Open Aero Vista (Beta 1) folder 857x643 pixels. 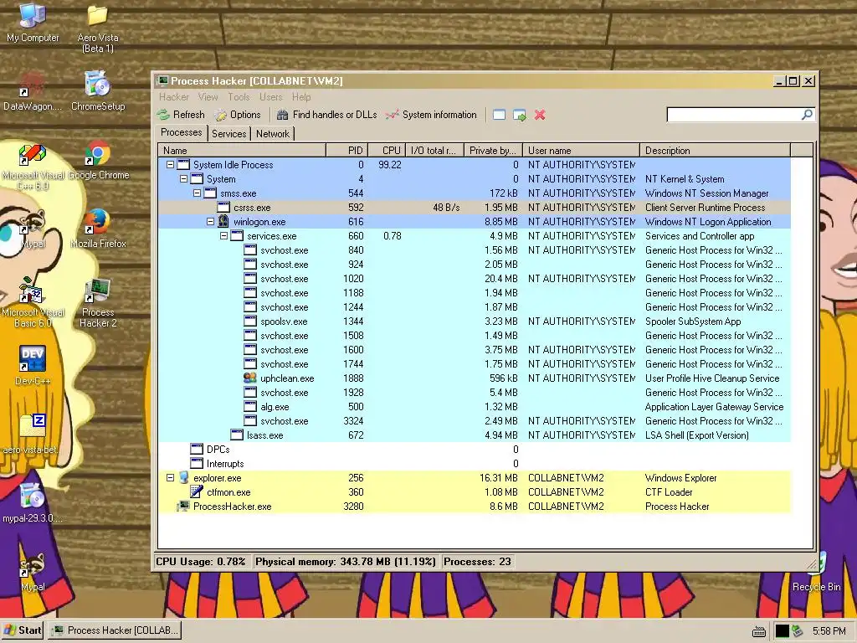[x=97, y=28]
